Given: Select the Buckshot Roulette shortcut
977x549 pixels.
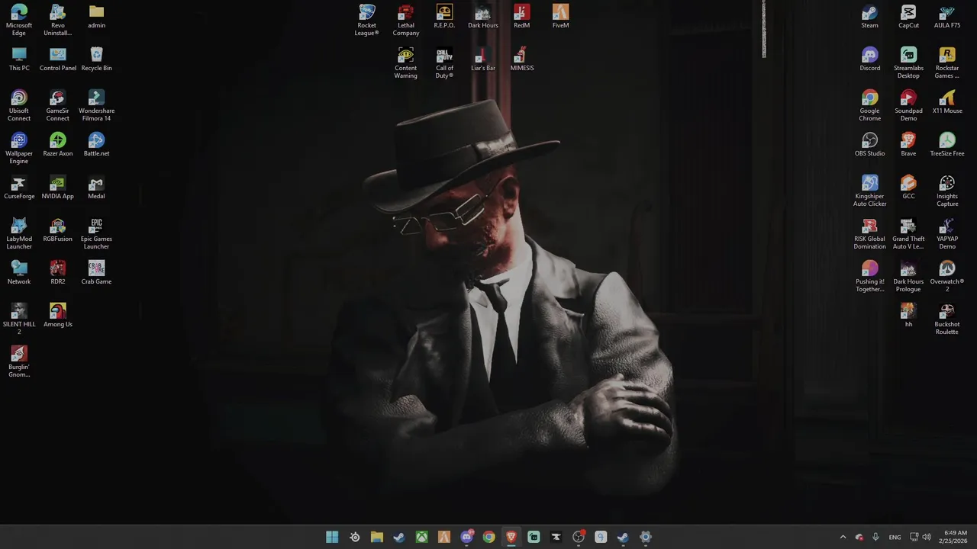Looking at the screenshot, I should point(947,319).
